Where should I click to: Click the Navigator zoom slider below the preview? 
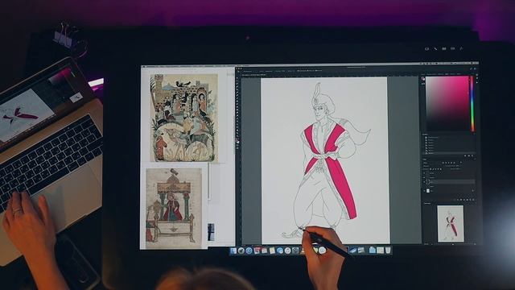(x=452, y=245)
